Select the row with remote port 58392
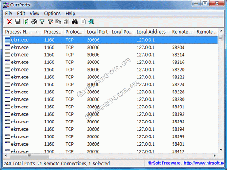 point(111,114)
